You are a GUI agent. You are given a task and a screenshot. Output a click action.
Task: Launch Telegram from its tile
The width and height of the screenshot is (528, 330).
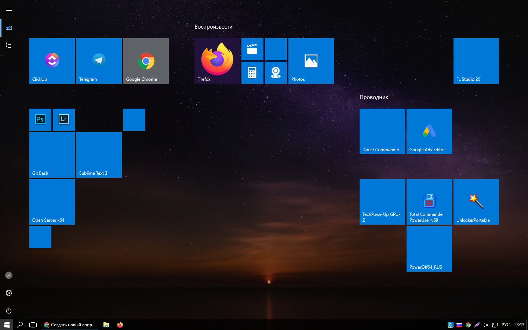point(99,61)
